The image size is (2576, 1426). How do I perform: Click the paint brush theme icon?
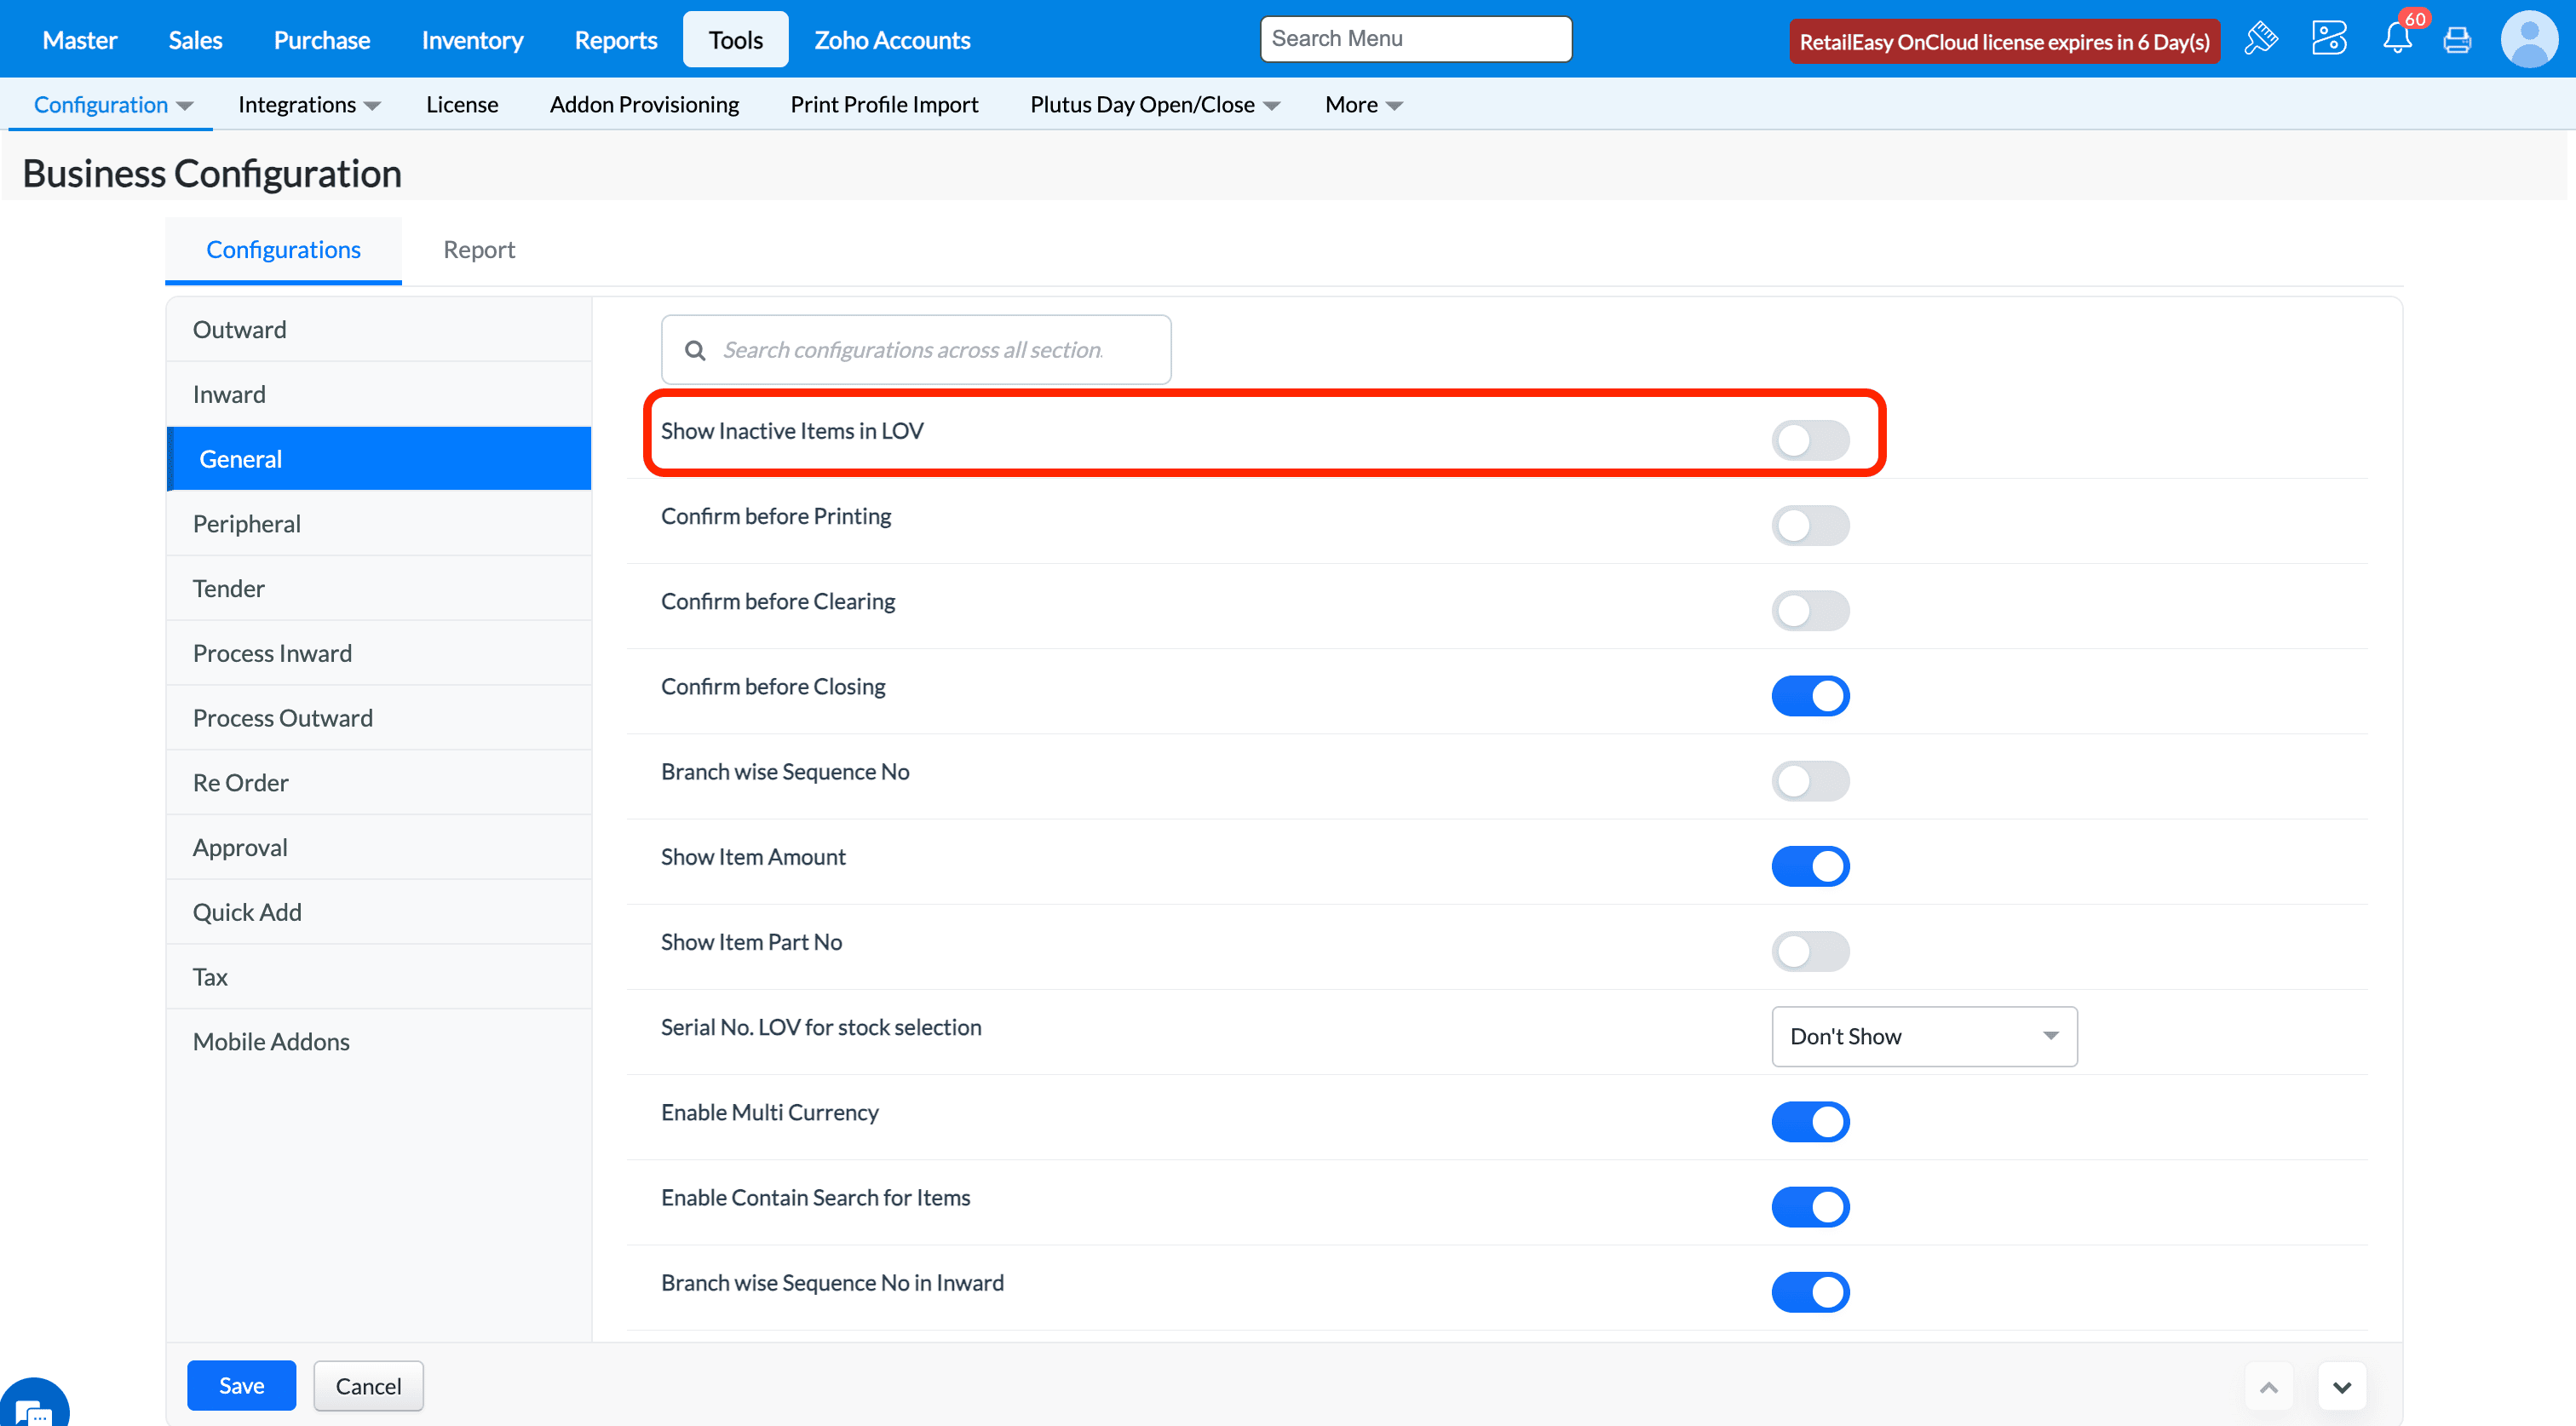(x=2261, y=40)
